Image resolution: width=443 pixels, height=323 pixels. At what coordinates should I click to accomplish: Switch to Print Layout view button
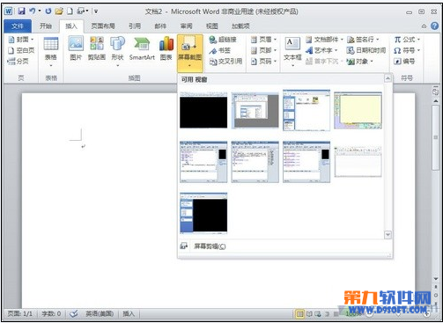point(299,314)
